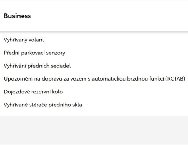Select the Vyhřívaný volant list item
The width and height of the screenshot is (188, 145).
[x=24, y=40]
